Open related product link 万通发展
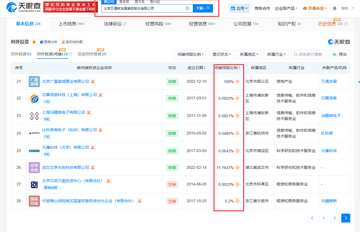 click(329, 81)
